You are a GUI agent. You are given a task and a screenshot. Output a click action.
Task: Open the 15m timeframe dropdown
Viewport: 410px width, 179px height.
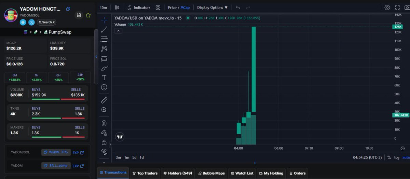click(104, 8)
